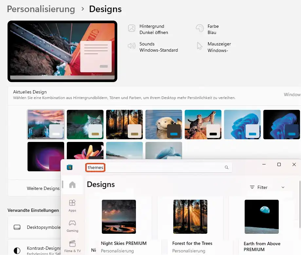Select the blue sky landscape theme
This screenshot has height=255, width=301.
pos(124,150)
